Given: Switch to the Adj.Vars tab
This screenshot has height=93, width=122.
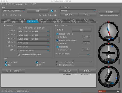Looking at the screenshot, I should point(59,20).
